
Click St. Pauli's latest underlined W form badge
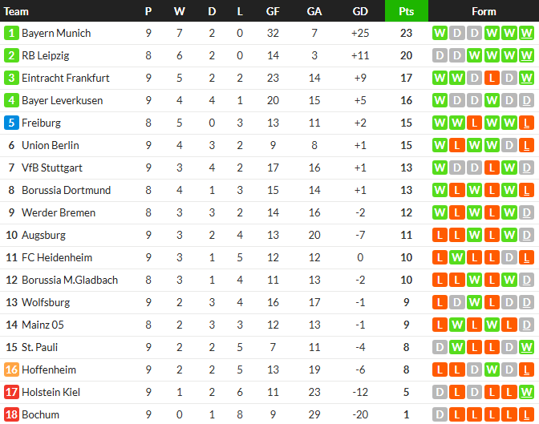526,347
